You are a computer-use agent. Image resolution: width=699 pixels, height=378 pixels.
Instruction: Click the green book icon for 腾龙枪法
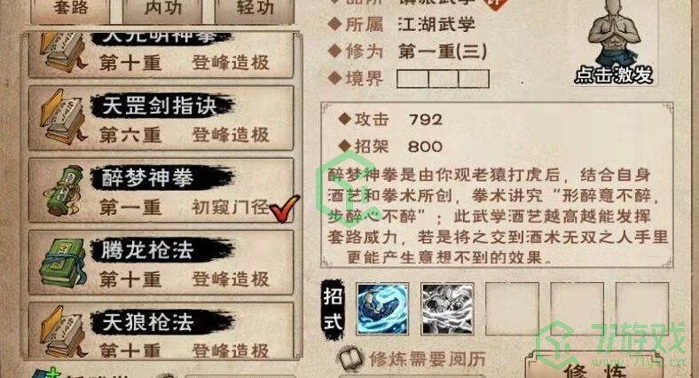[x=62, y=263]
